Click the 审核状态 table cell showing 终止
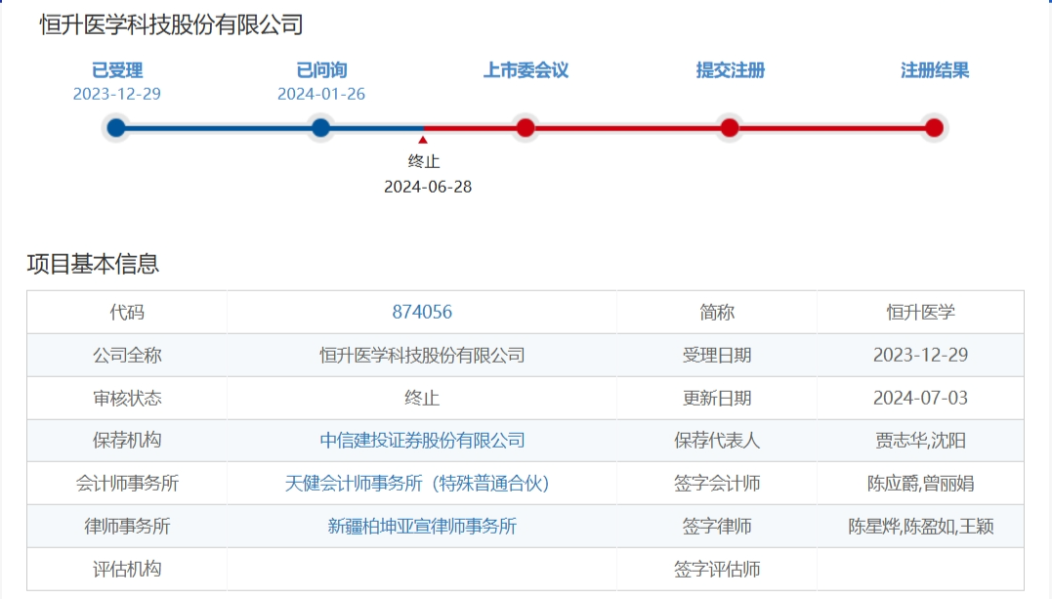The image size is (1052, 599). [423, 398]
